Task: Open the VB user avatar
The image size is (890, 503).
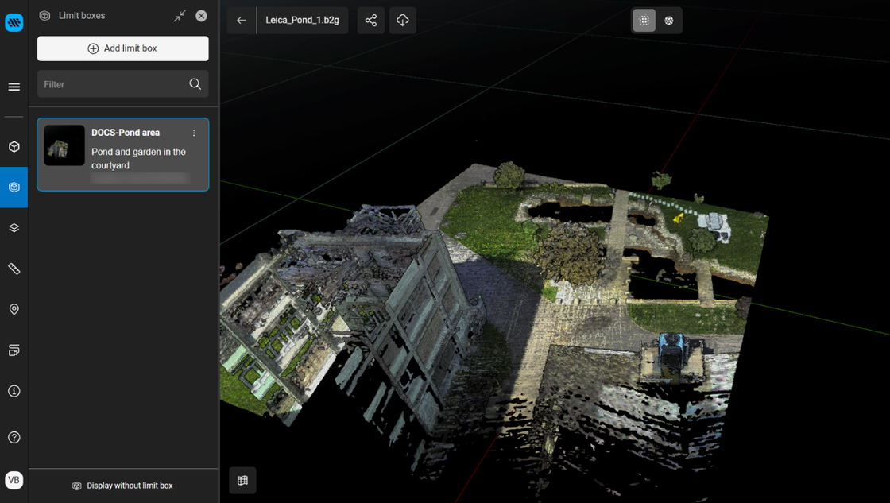Action: [14, 480]
